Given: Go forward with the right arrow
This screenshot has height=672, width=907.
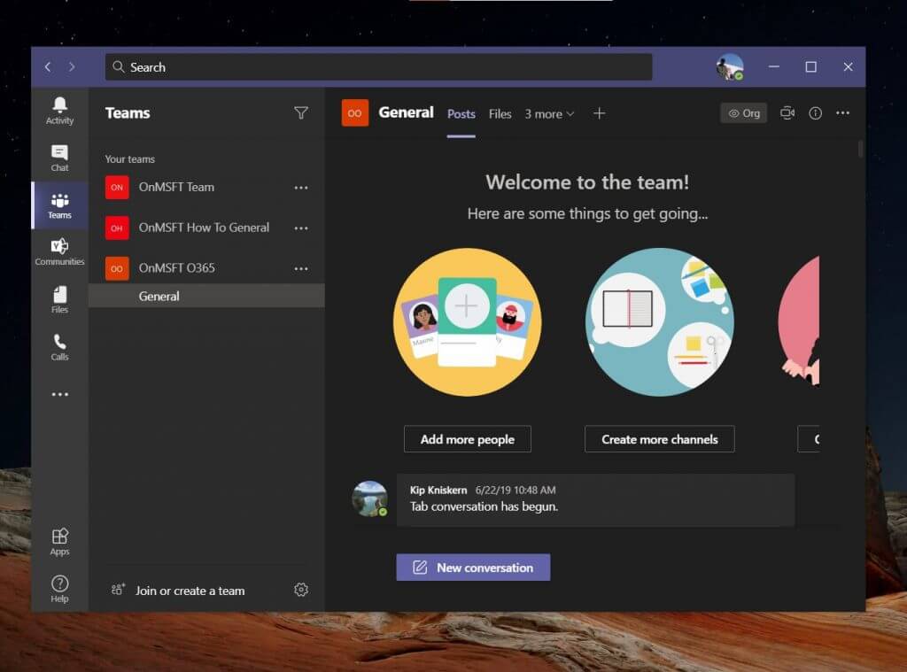Looking at the screenshot, I should point(72,67).
